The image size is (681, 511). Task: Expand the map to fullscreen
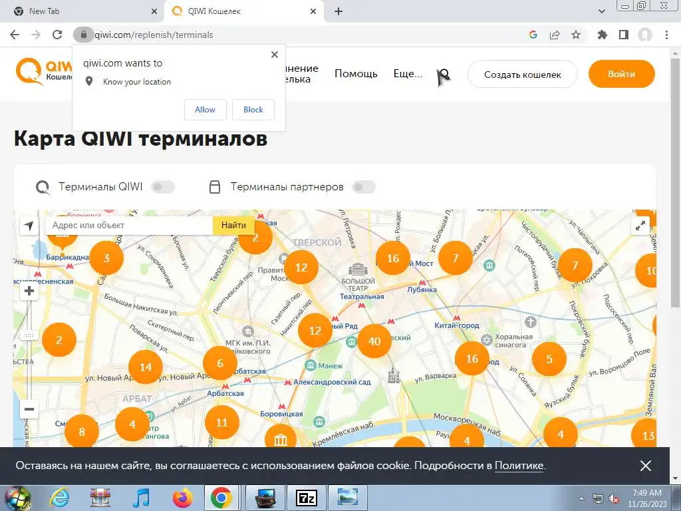click(x=640, y=226)
